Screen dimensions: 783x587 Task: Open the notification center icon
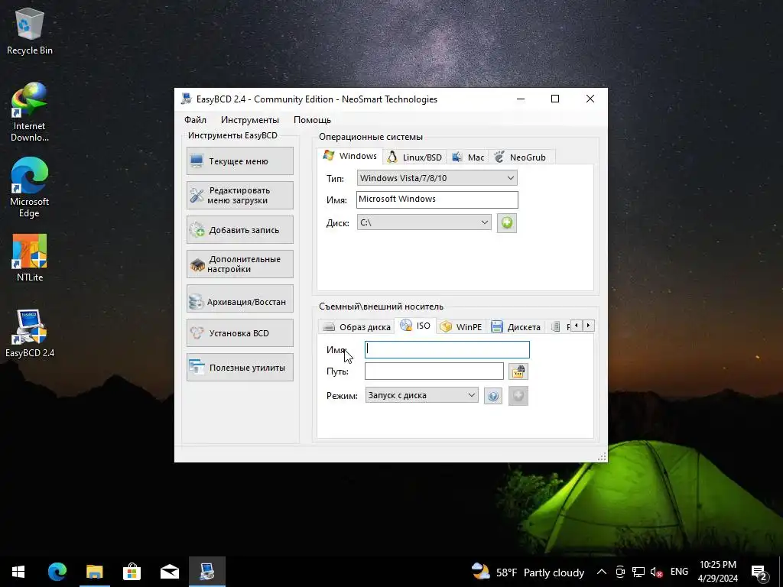point(759,572)
